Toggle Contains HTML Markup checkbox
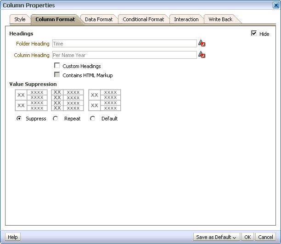The width and height of the screenshot is (281, 244). [x=57, y=74]
